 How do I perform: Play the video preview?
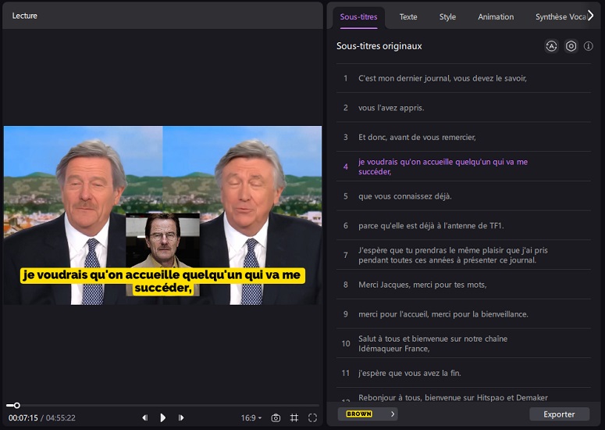click(x=163, y=417)
